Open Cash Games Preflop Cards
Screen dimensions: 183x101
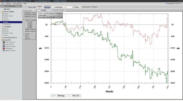[8, 16]
